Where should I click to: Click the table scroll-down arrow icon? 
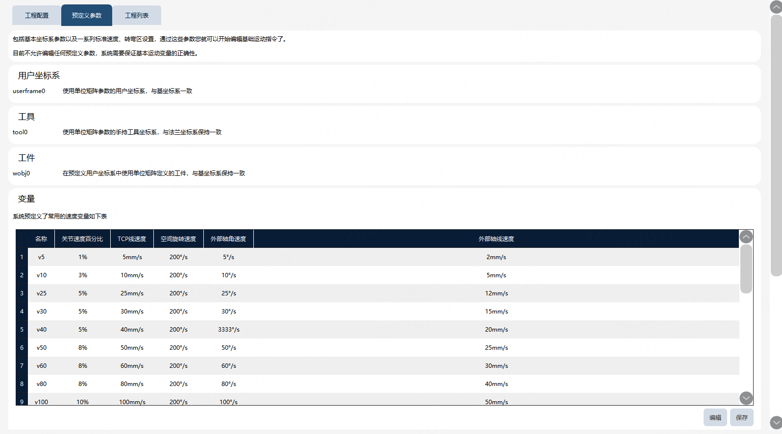(746, 398)
